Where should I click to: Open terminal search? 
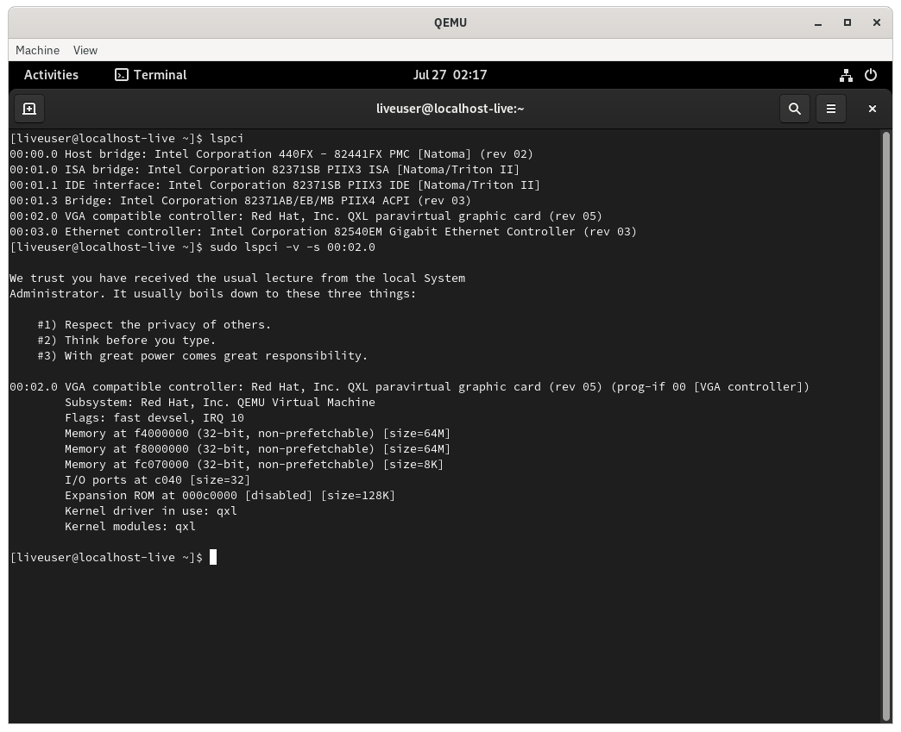pos(794,109)
